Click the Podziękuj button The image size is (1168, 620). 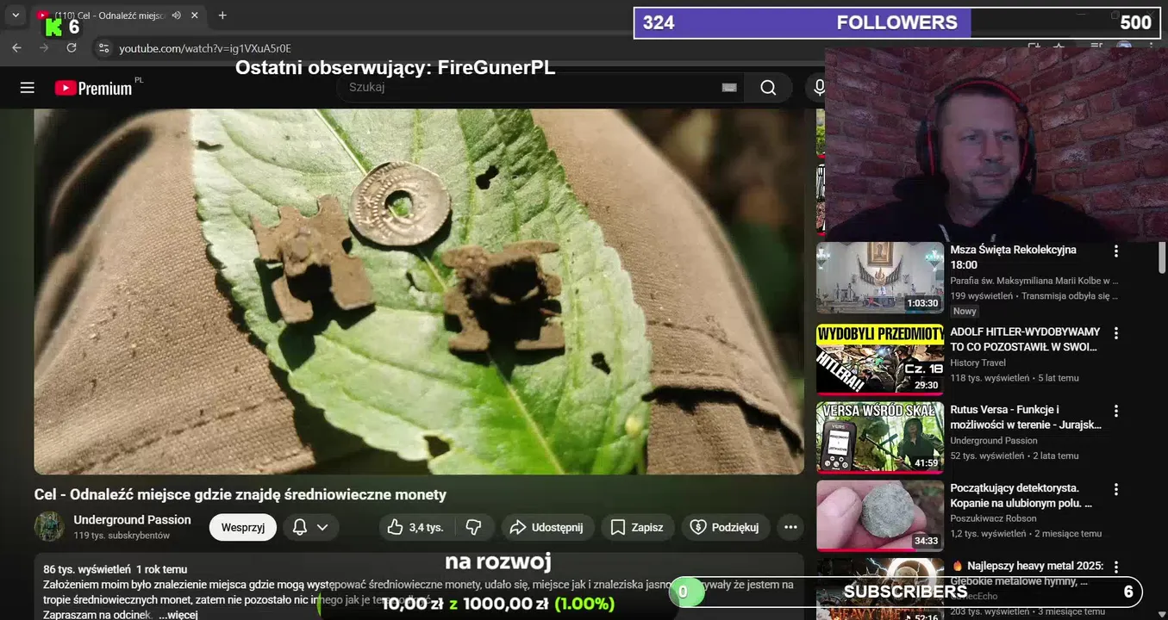pyautogui.click(x=725, y=527)
